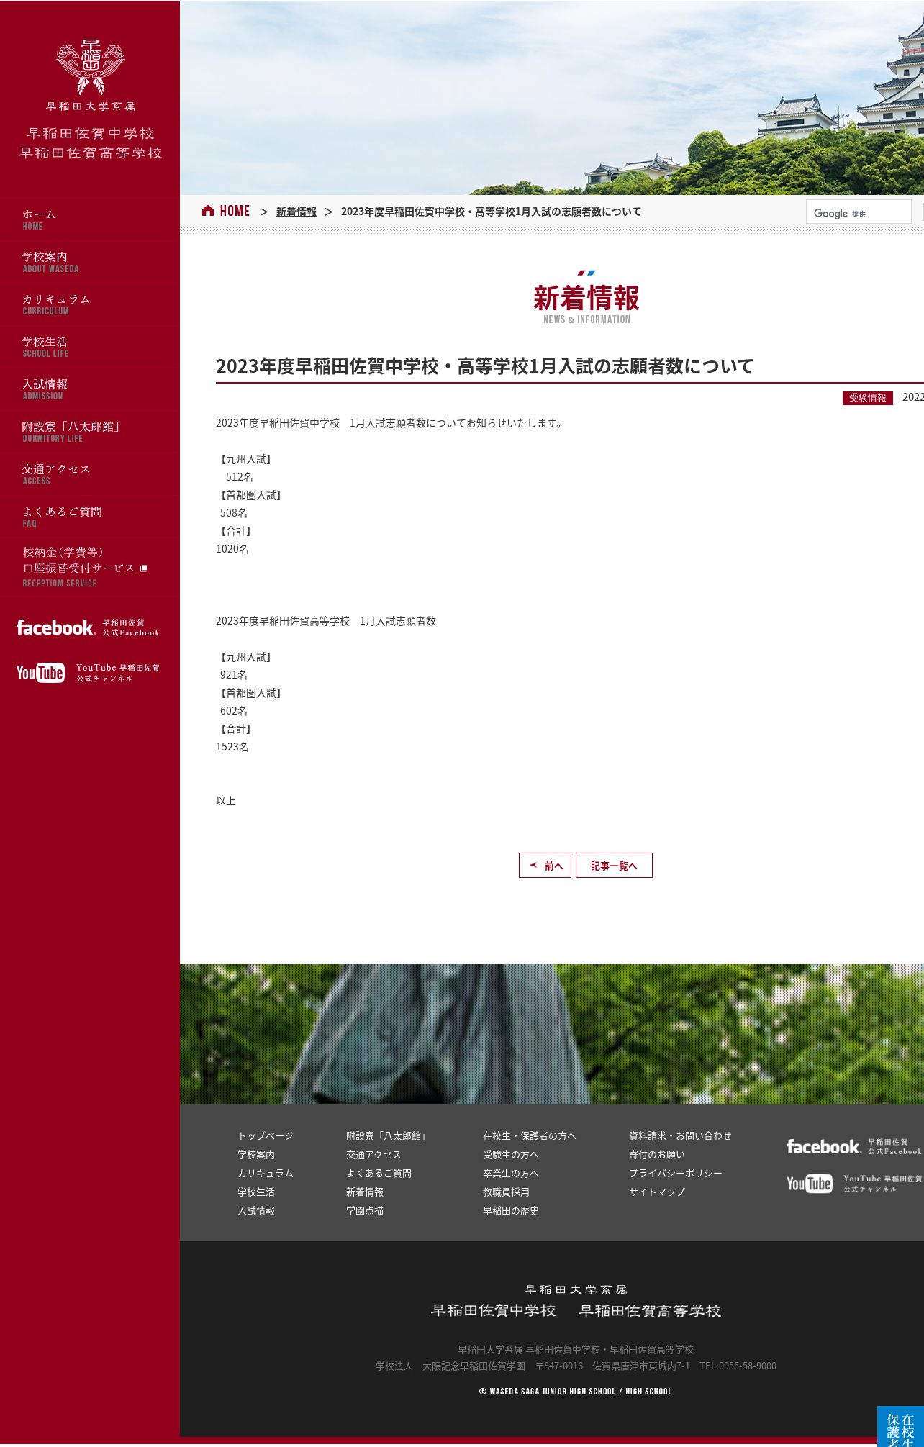Click the HOME house icon in breadcrumb
The image size is (924, 1447).
[208, 211]
